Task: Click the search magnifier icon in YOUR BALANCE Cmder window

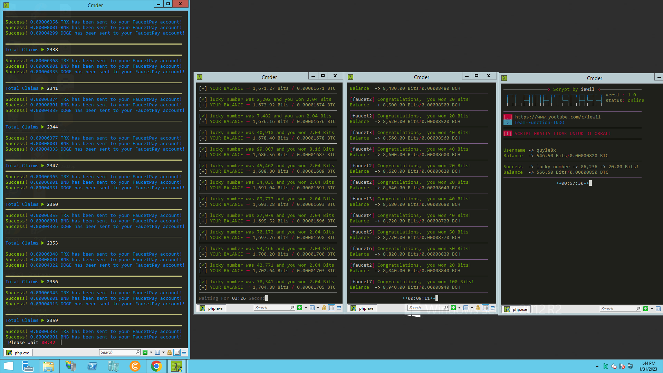Action: click(292, 308)
